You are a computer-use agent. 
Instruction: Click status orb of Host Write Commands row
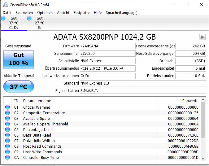(x=7, y=152)
